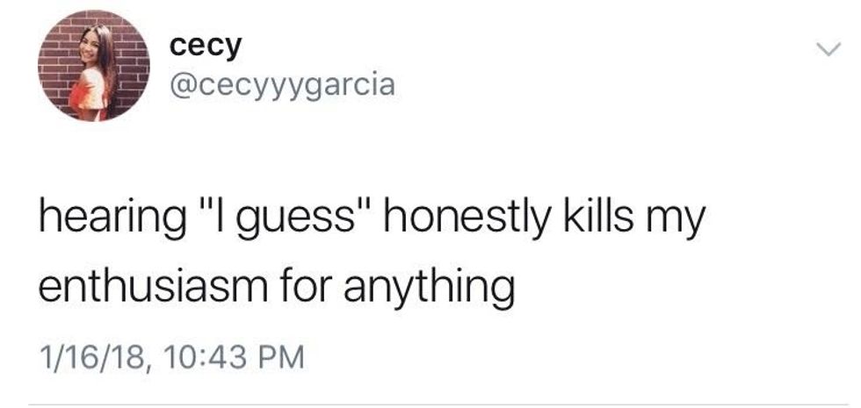This screenshot has height=408, width=861.
Task: Click the orange top in the avatar photo
Action: coord(87,93)
